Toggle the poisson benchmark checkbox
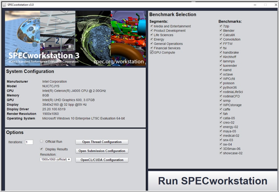 point(221,83)
